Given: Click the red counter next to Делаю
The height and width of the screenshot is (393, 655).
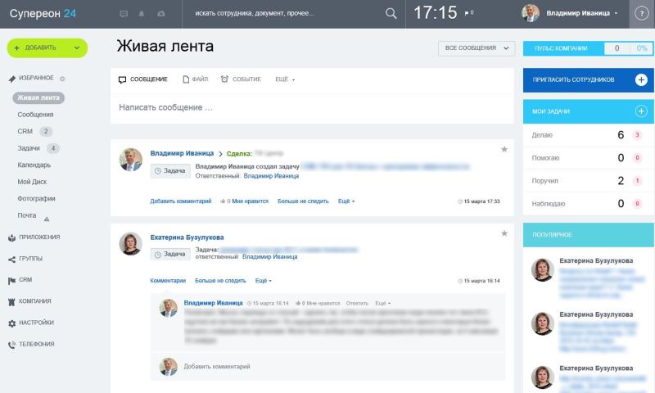Looking at the screenshot, I should tap(637, 135).
